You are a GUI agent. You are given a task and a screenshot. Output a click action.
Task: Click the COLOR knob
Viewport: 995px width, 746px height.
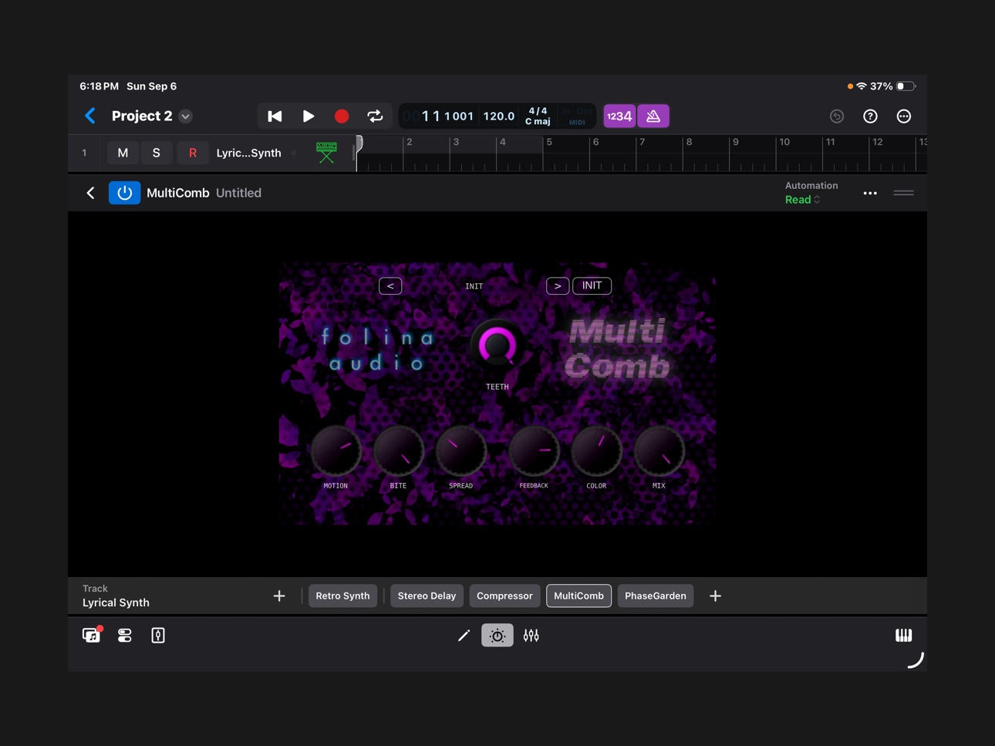click(596, 451)
